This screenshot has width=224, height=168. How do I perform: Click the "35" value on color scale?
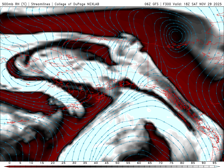[x=85, y=163]
